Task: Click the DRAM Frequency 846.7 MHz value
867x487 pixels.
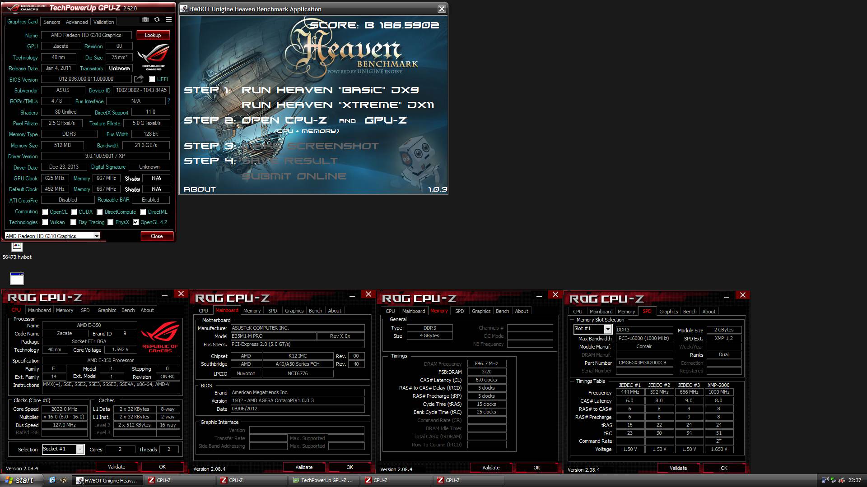Action: click(486, 363)
